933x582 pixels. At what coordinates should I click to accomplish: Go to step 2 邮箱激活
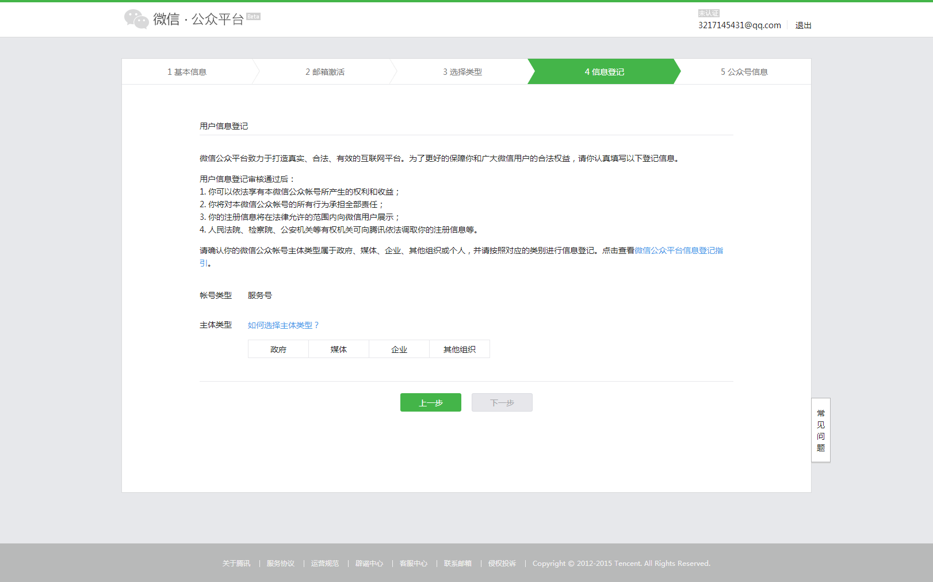[325, 72]
